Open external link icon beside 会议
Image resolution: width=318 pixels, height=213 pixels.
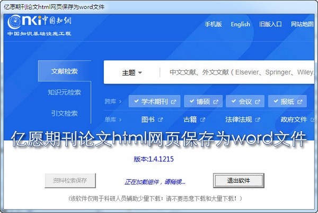pos(258,102)
